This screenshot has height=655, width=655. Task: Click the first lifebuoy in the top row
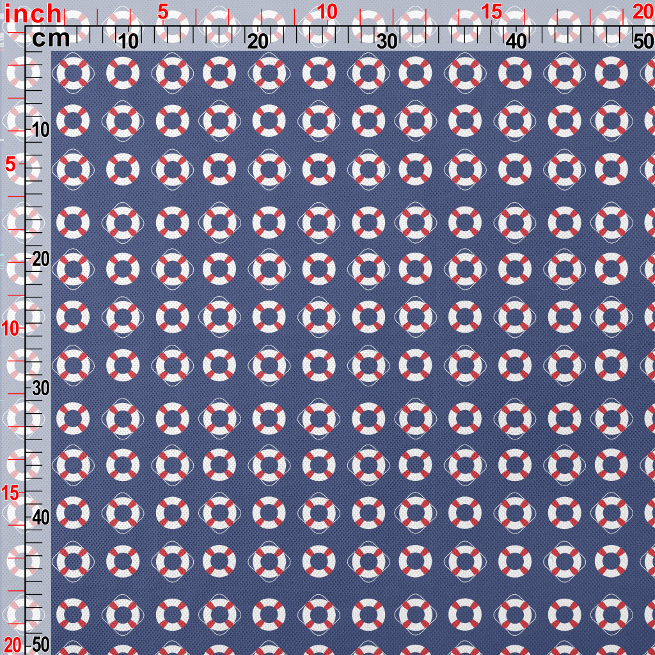pyautogui.click(x=74, y=73)
